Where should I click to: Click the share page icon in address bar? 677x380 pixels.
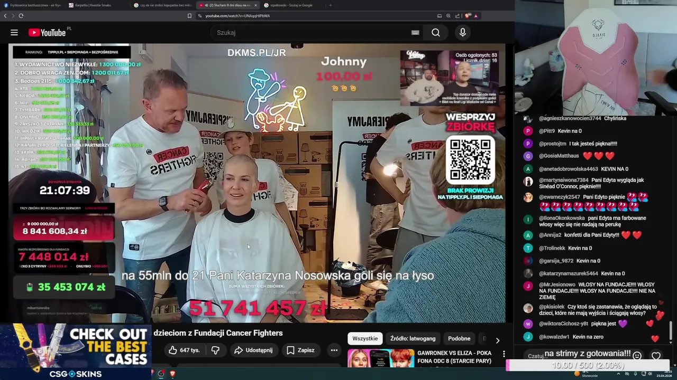pos(458,16)
